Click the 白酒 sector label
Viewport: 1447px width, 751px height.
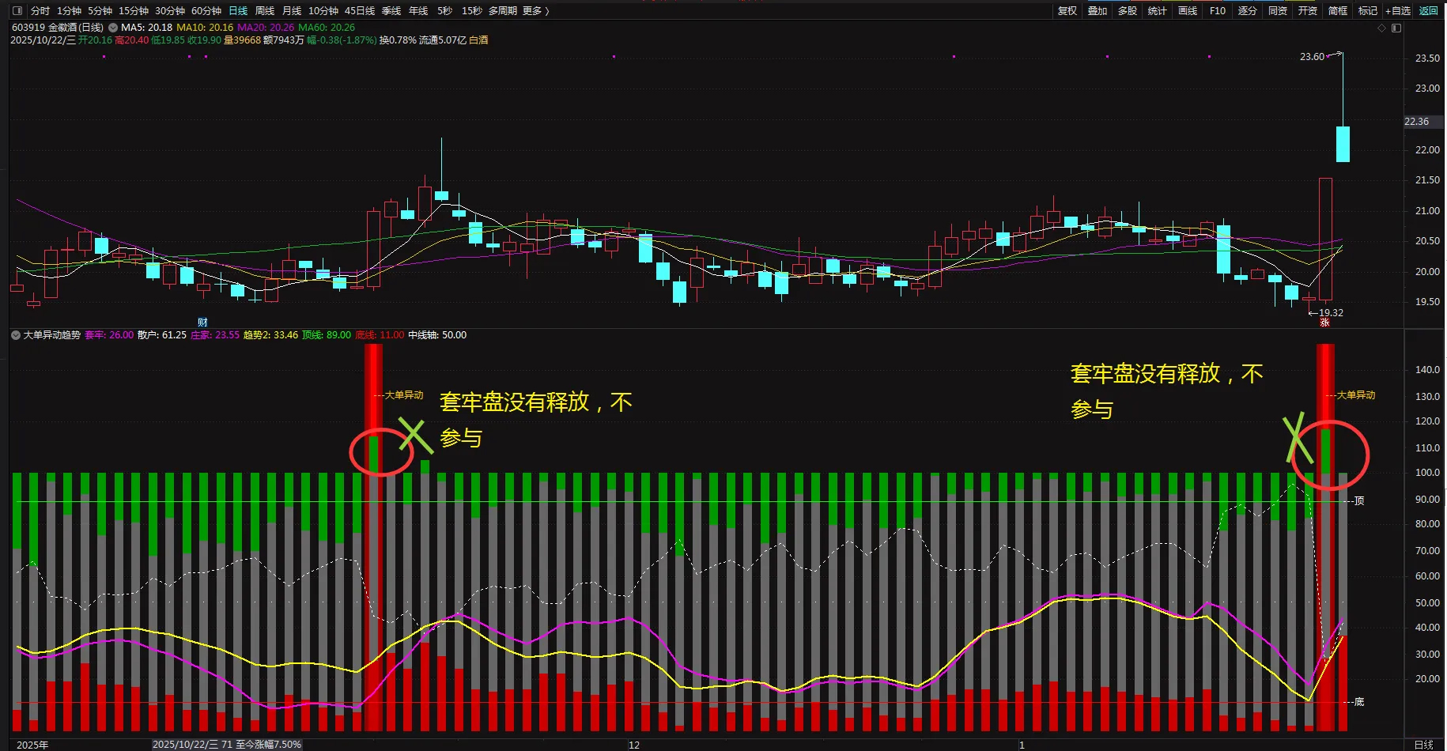coord(478,40)
